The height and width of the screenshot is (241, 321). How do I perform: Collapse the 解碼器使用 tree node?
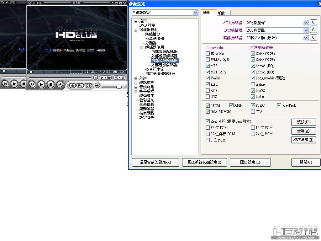tap(142, 48)
